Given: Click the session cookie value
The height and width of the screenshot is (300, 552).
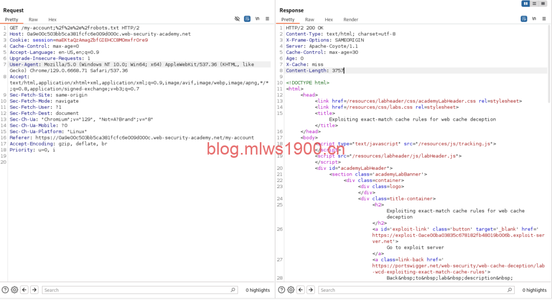Looking at the screenshot, I should (x=102, y=40).
